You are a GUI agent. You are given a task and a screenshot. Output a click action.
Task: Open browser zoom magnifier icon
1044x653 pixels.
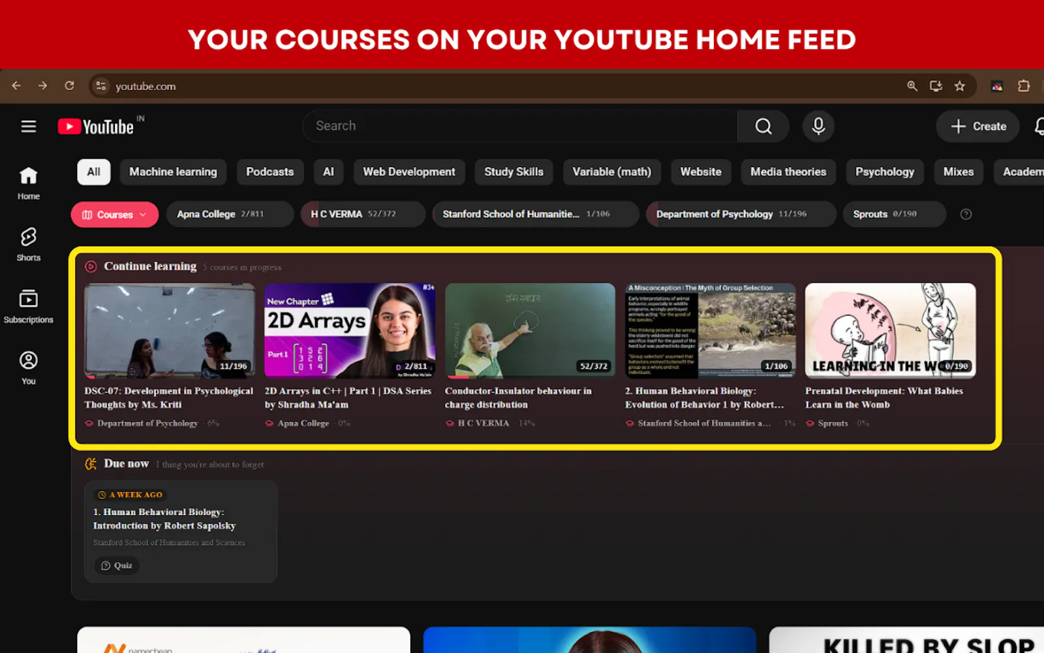pyautogui.click(x=912, y=86)
